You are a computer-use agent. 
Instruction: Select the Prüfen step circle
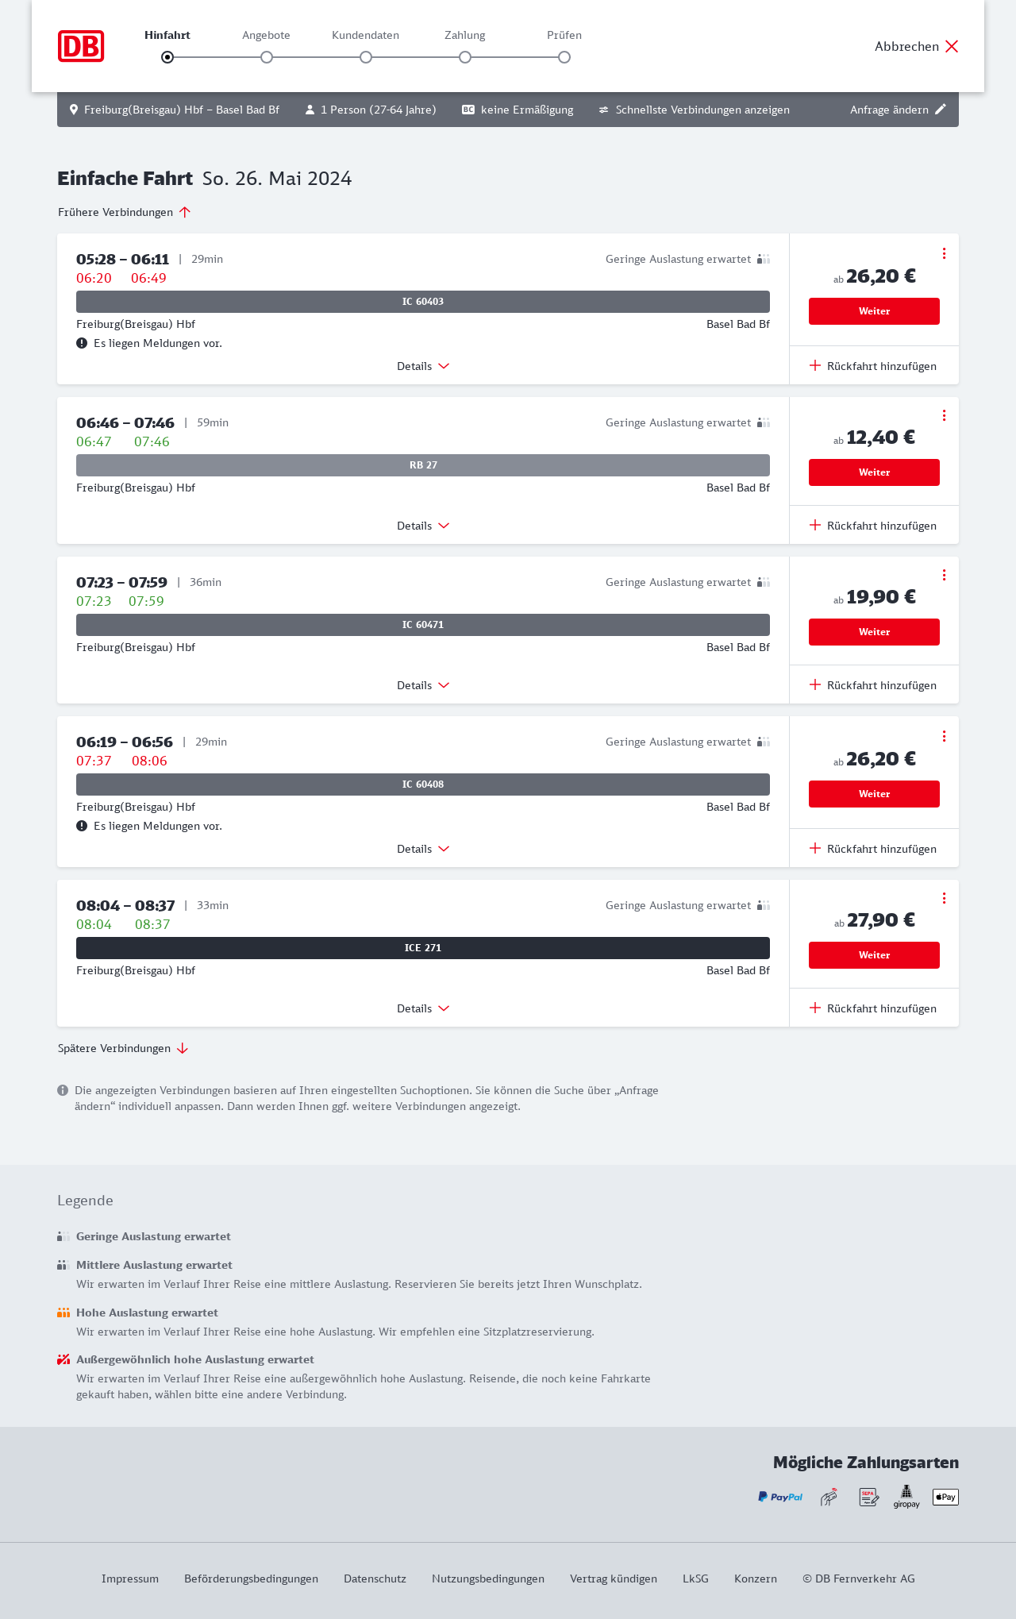(564, 57)
